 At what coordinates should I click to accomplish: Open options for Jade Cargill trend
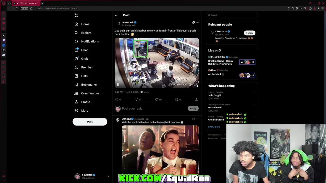pos(254,93)
